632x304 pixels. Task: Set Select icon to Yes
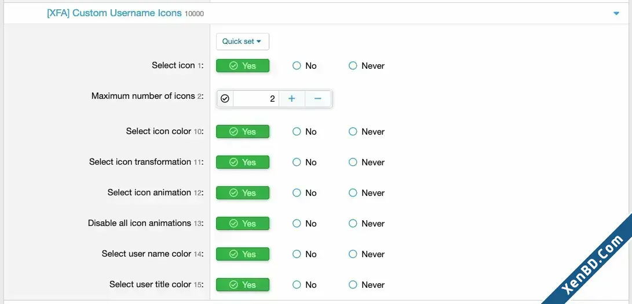[x=242, y=65]
